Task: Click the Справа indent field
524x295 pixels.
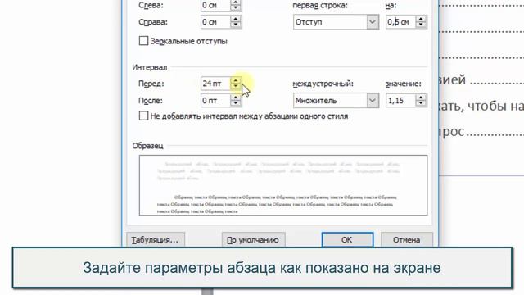Action: [x=215, y=22]
